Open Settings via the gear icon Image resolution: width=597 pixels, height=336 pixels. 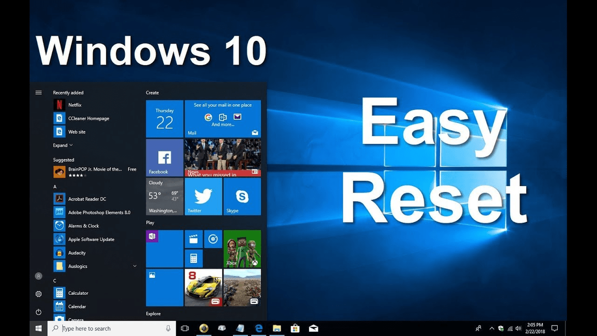[38, 294]
